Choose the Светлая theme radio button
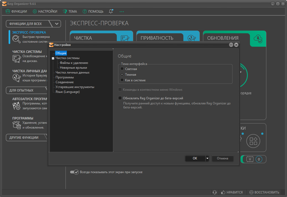This screenshot has width=287, height=197. tap(122, 69)
